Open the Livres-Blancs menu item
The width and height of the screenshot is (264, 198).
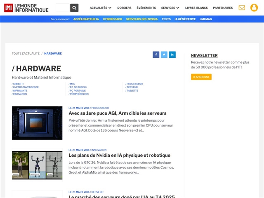[x=196, y=8]
